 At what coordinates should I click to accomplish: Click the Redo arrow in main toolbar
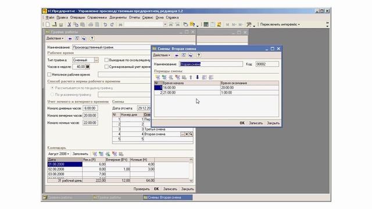(x=112, y=24)
